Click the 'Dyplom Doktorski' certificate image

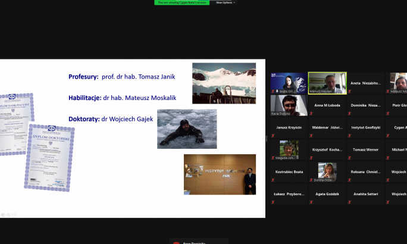point(49,158)
